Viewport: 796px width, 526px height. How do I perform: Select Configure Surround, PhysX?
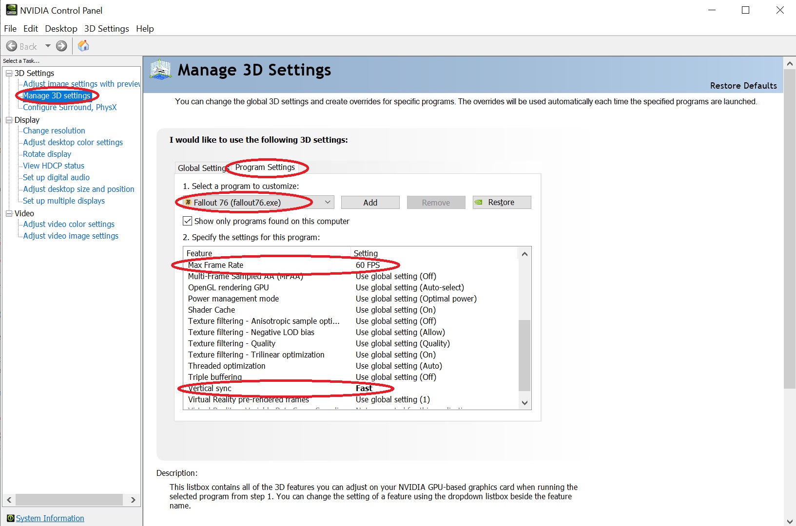(x=70, y=107)
